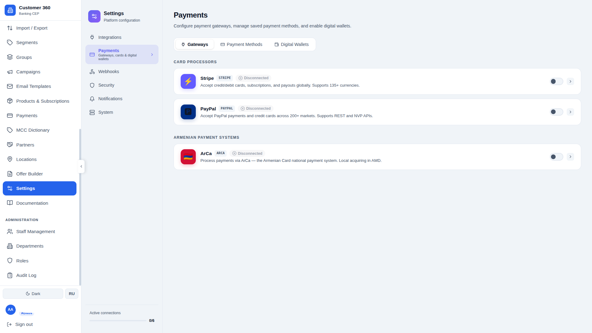Image resolution: width=592 pixels, height=333 pixels.
Task: Click the chevron on Payments settings item
Action: 152,55
